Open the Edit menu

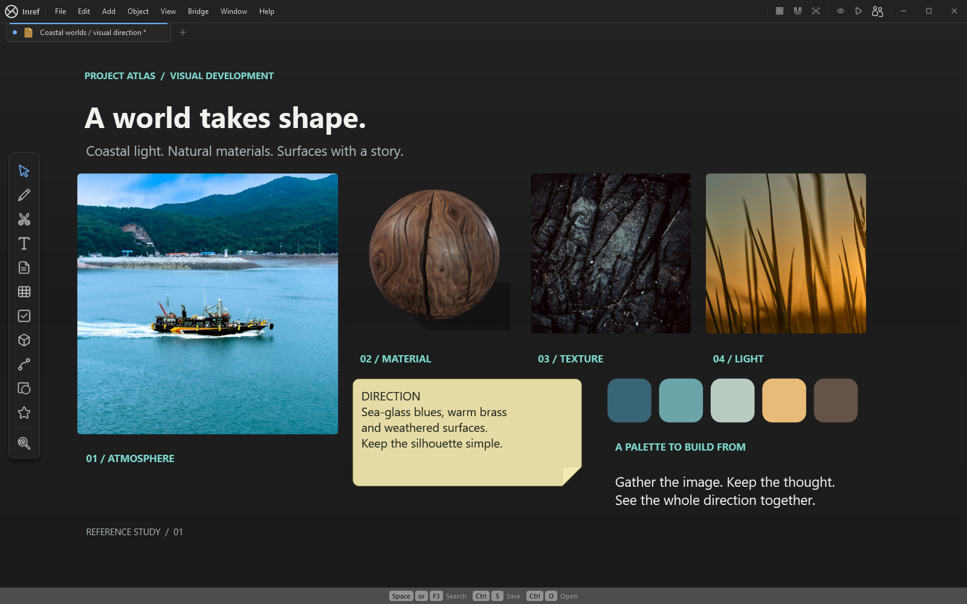pyautogui.click(x=84, y=11)
